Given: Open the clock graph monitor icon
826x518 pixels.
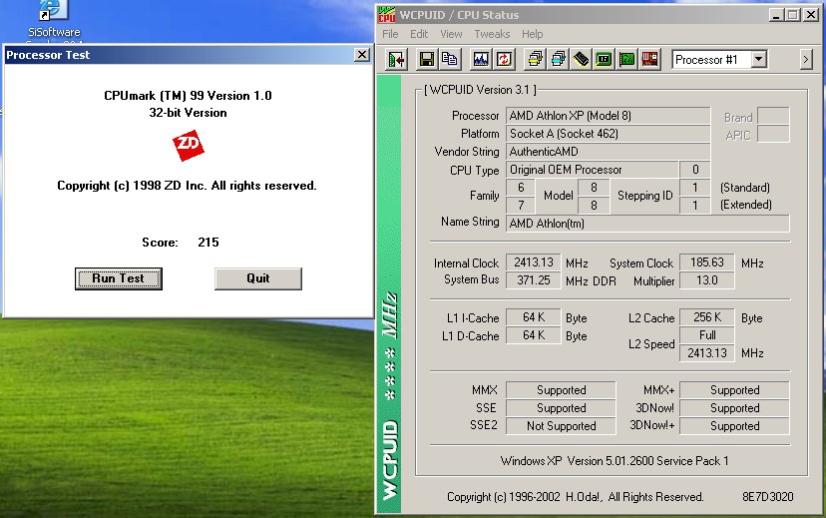Looking at the screenshot, I should coord(481,60).
